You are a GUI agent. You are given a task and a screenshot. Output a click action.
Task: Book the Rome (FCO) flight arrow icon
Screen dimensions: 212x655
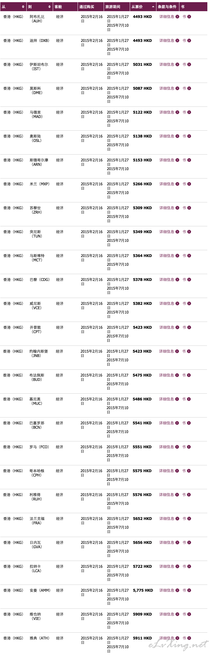pos(189,447)
